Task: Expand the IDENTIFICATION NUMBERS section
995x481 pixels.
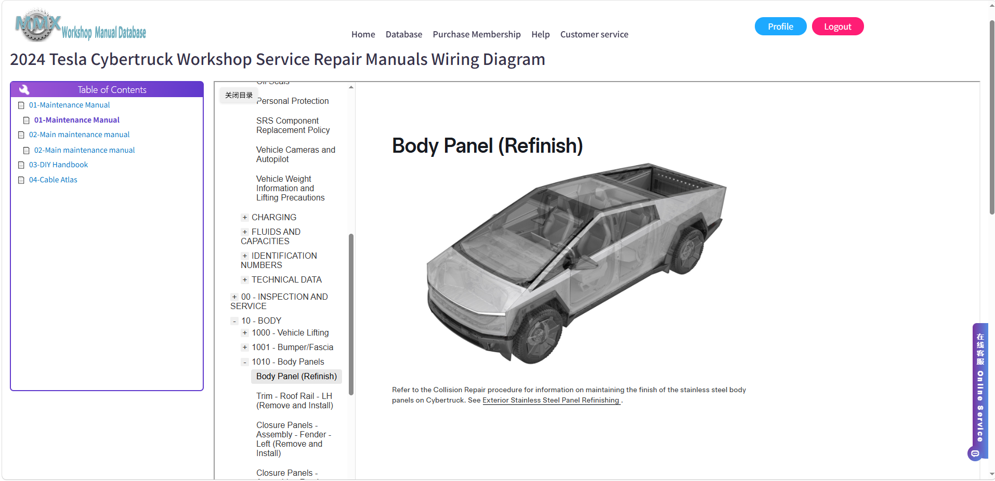Action: pos(244,256)
